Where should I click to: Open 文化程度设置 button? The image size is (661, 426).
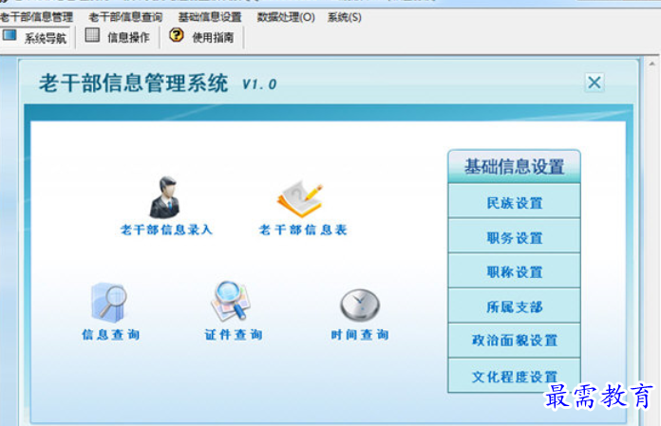[515, 376]
